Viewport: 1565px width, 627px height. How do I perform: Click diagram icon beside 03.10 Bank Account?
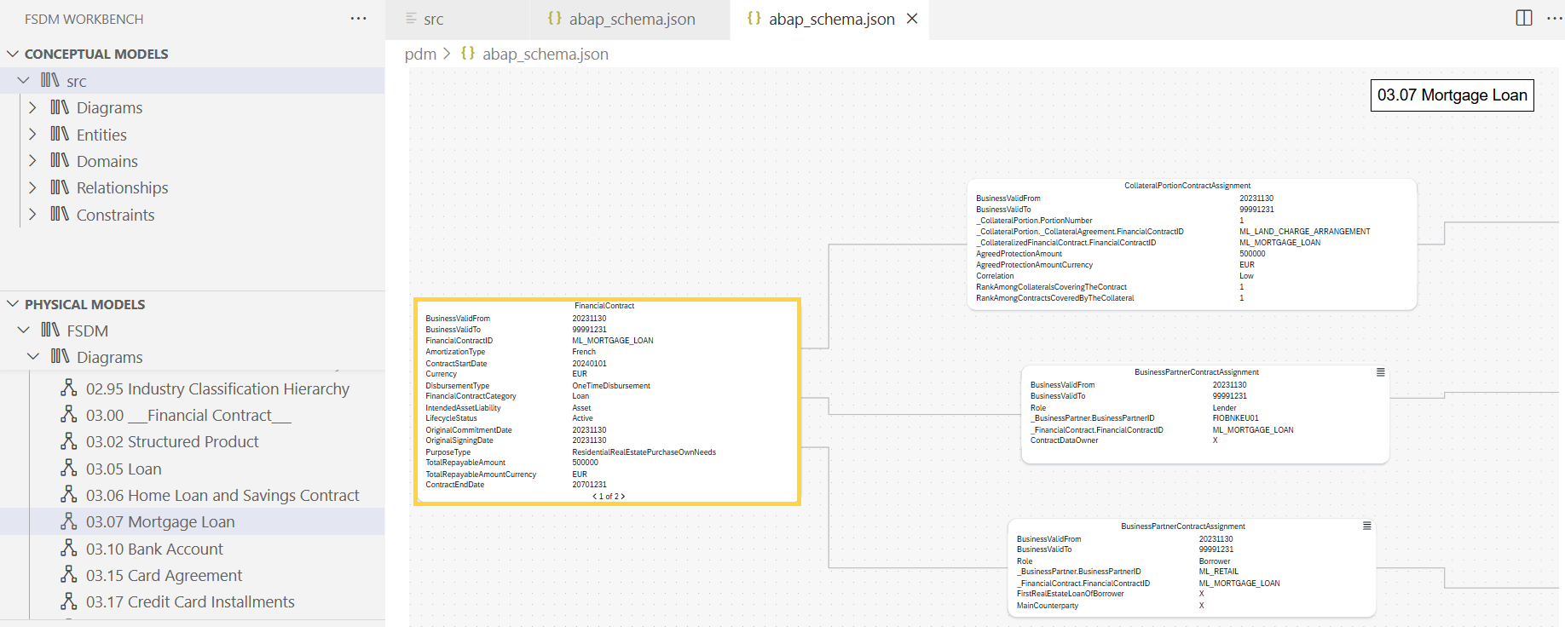click(69, 549)
